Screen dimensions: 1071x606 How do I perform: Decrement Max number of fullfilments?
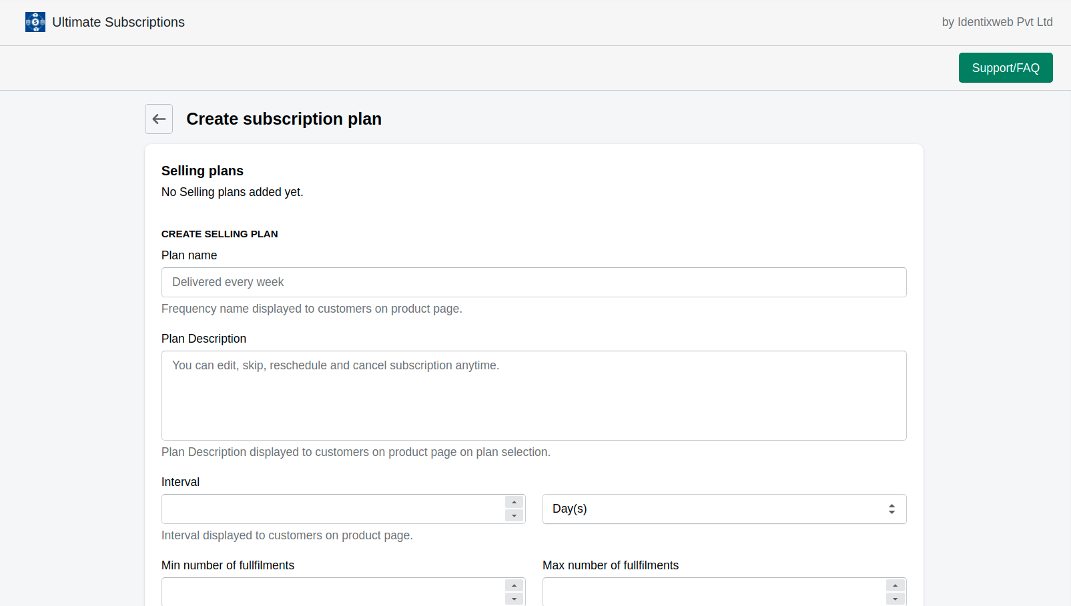[x=895, y=599]
